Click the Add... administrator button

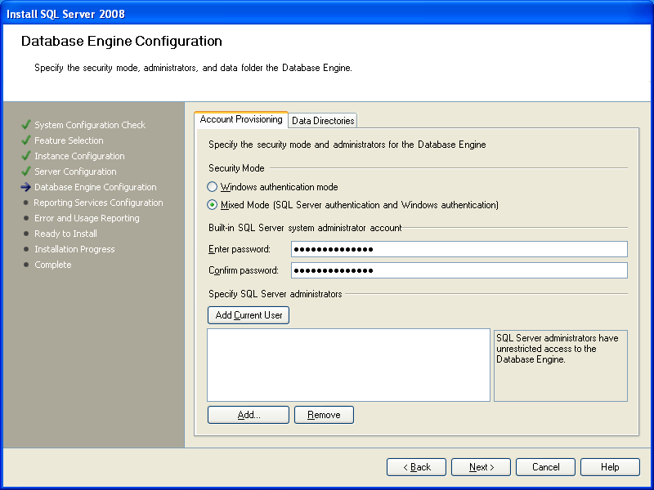(x=249, y=415)
